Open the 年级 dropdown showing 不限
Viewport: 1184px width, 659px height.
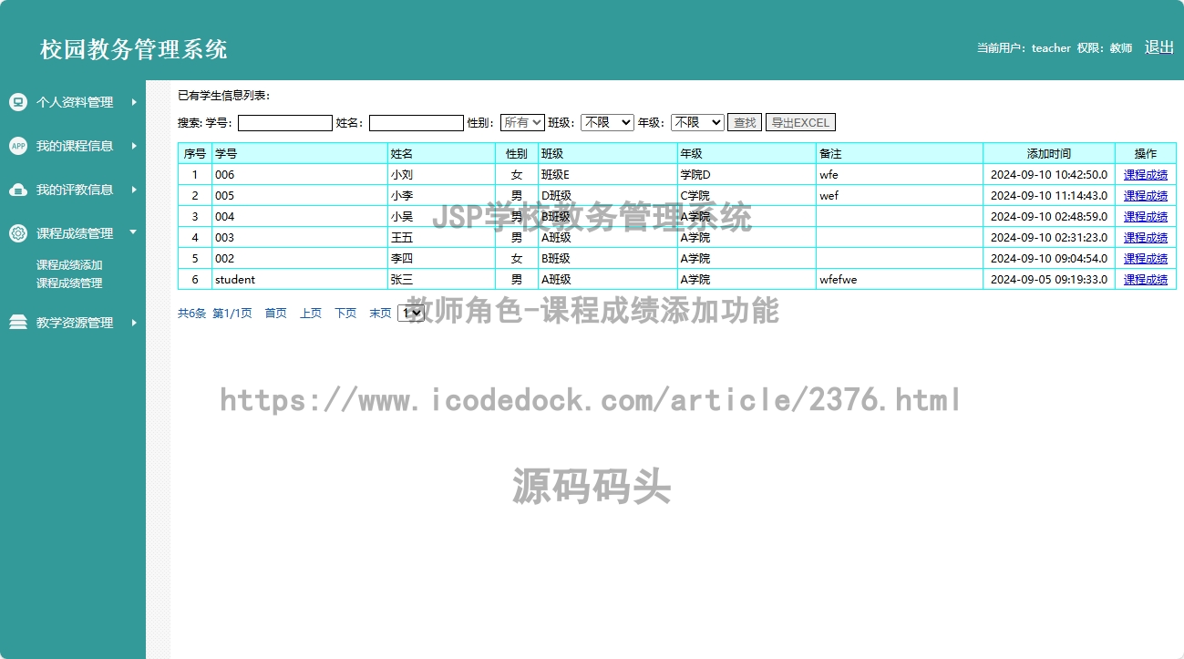click(x=697, y=122)
